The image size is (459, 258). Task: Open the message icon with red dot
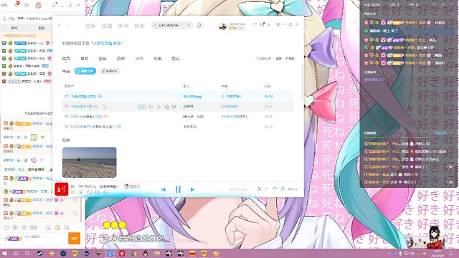point(262,24)
